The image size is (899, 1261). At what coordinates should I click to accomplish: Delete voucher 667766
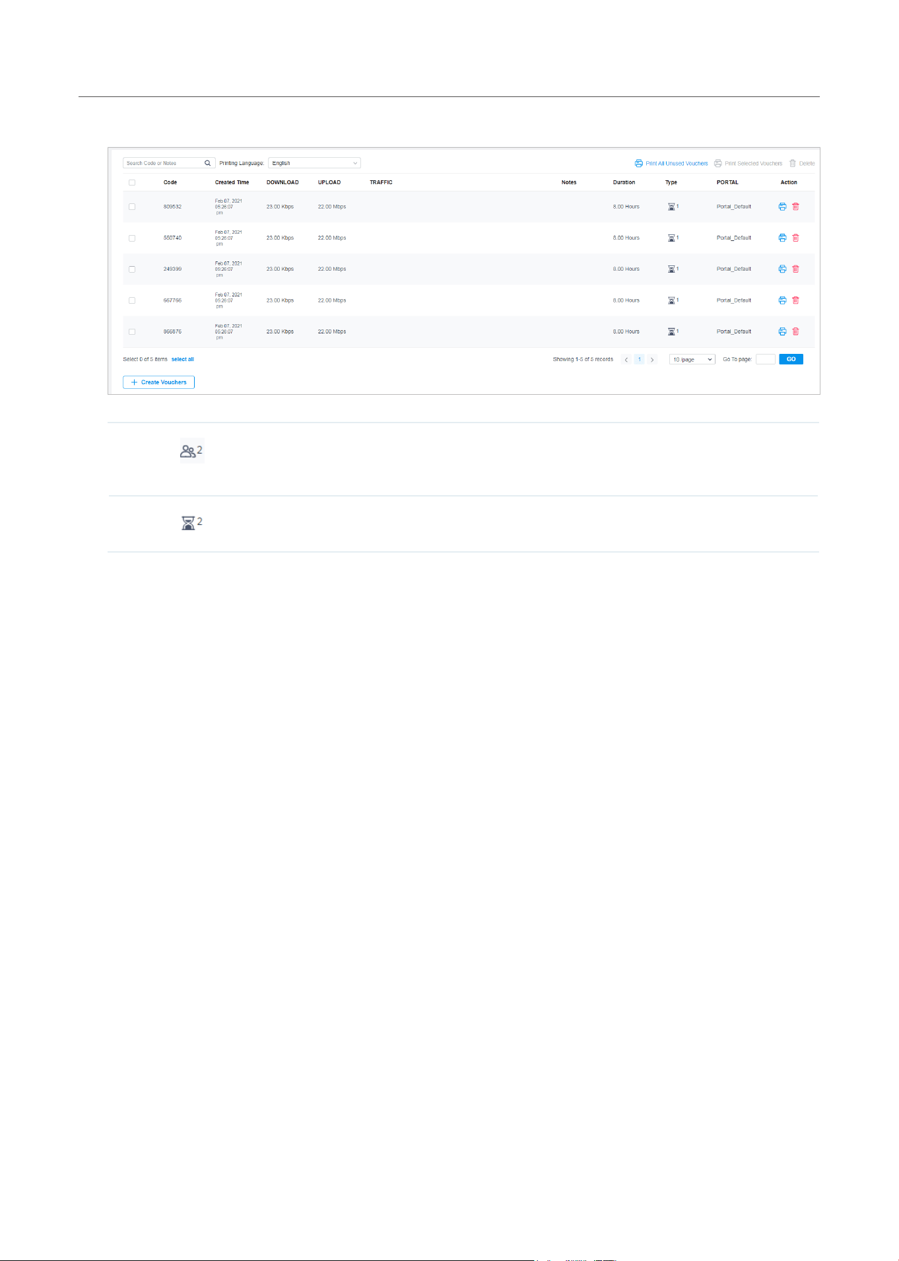pyautogui.click(x=795, y=300)
